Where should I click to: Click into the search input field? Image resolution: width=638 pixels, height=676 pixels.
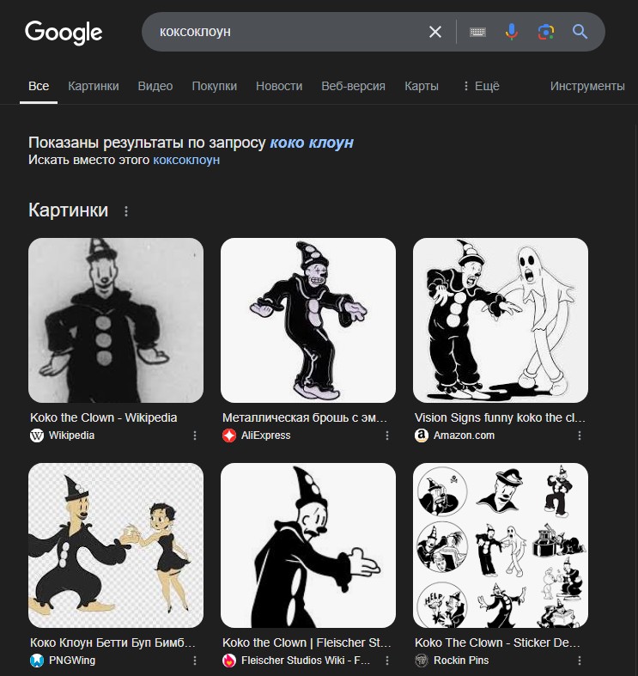point(289,32)
